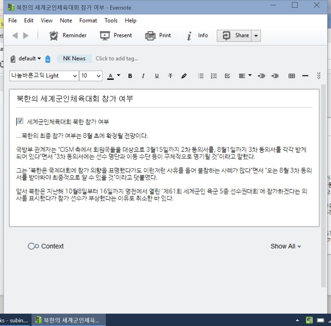331x326 pixels.
Task: Insert a numbered list
Action: [214, 76]
